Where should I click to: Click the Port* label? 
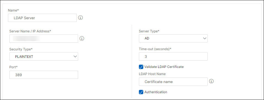click(x=13, y=67)
